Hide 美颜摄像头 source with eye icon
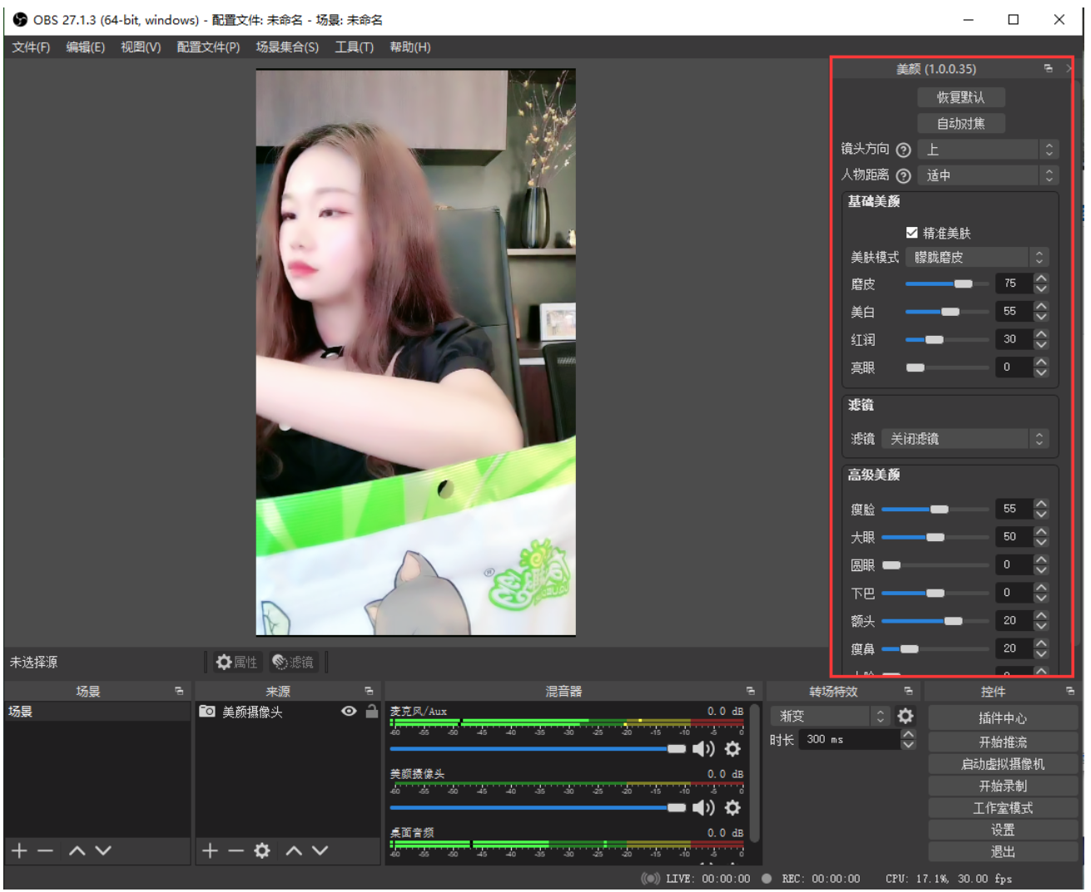1091x892 pixels. 350,711
